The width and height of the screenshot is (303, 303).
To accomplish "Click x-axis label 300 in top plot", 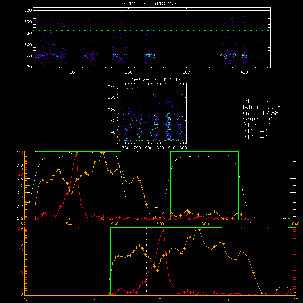I will tap(186, 72).
